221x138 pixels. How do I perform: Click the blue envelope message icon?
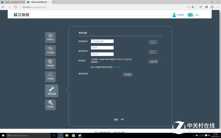190,15
